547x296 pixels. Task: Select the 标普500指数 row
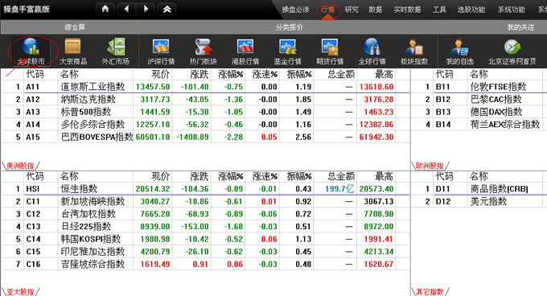point(205,112)
